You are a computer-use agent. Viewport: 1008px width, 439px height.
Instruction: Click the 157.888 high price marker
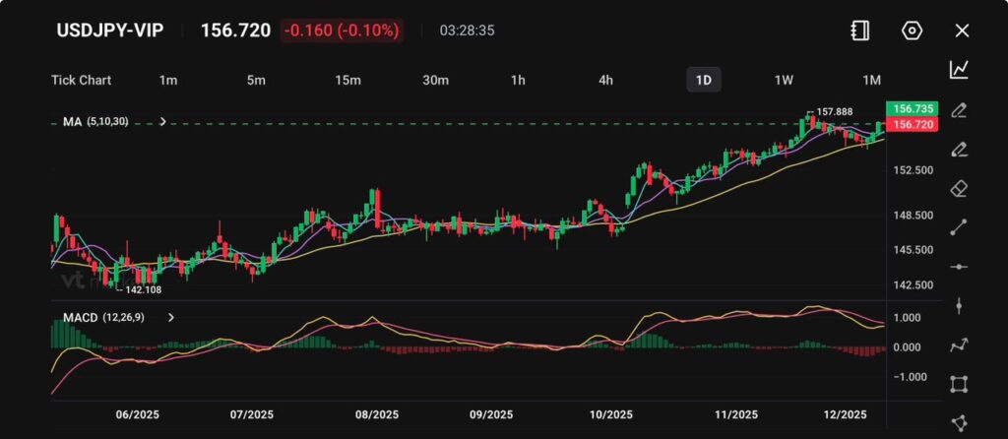click(834, 112)
